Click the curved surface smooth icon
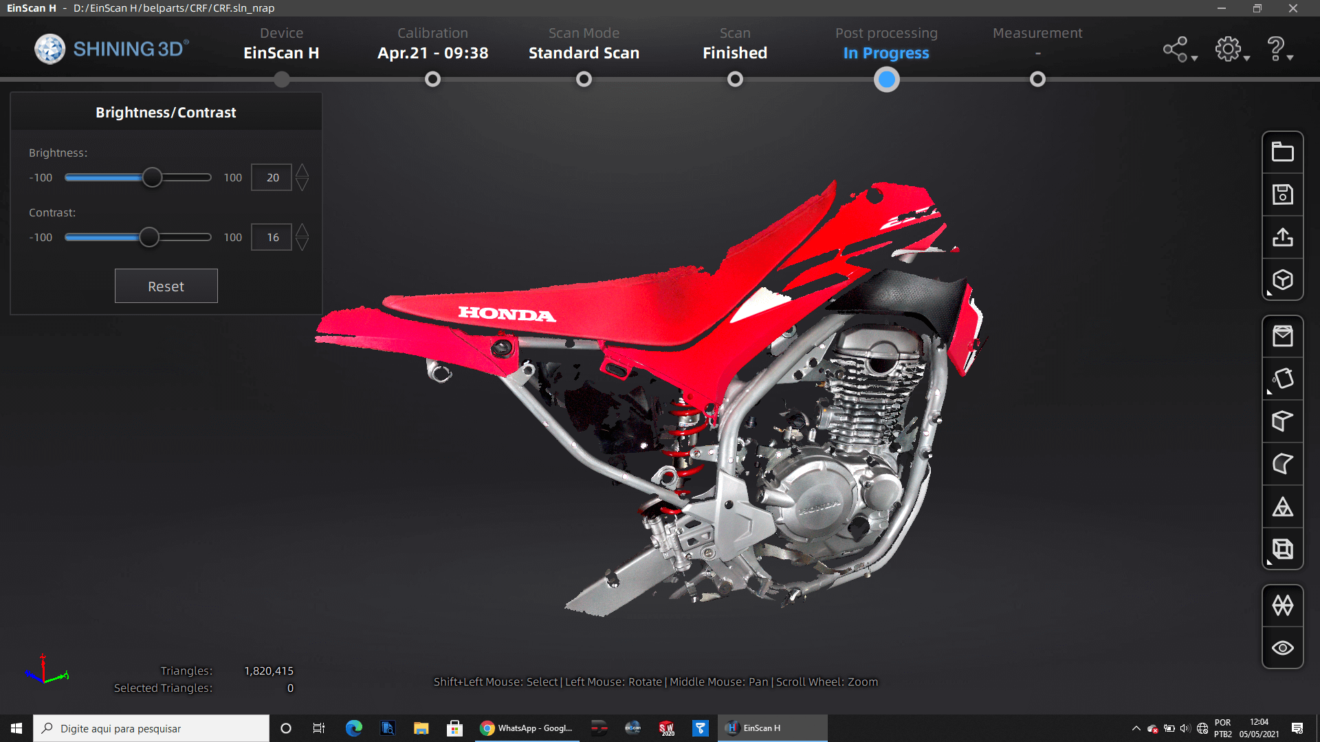 pos(1282,464)
